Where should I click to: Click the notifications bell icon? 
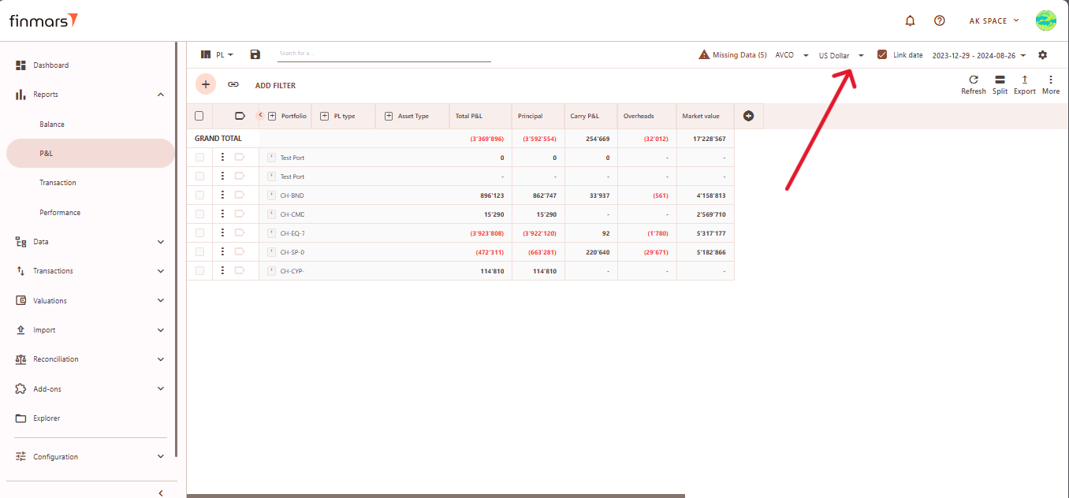pyautogui.click(x=910, y=21)
